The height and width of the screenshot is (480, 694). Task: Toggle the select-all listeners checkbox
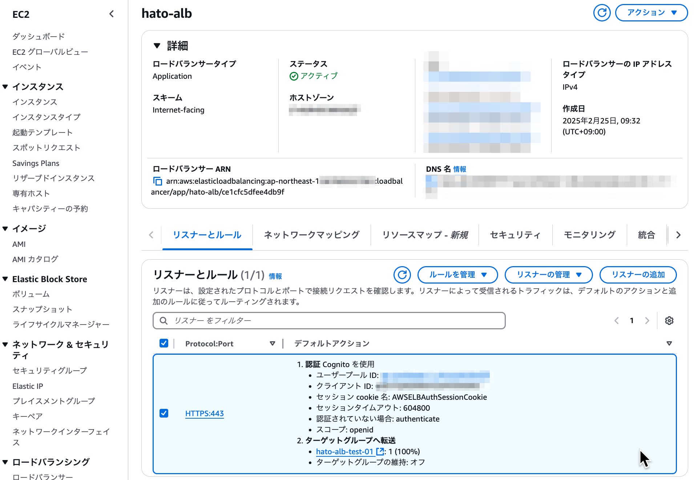(x=164, y=343)
